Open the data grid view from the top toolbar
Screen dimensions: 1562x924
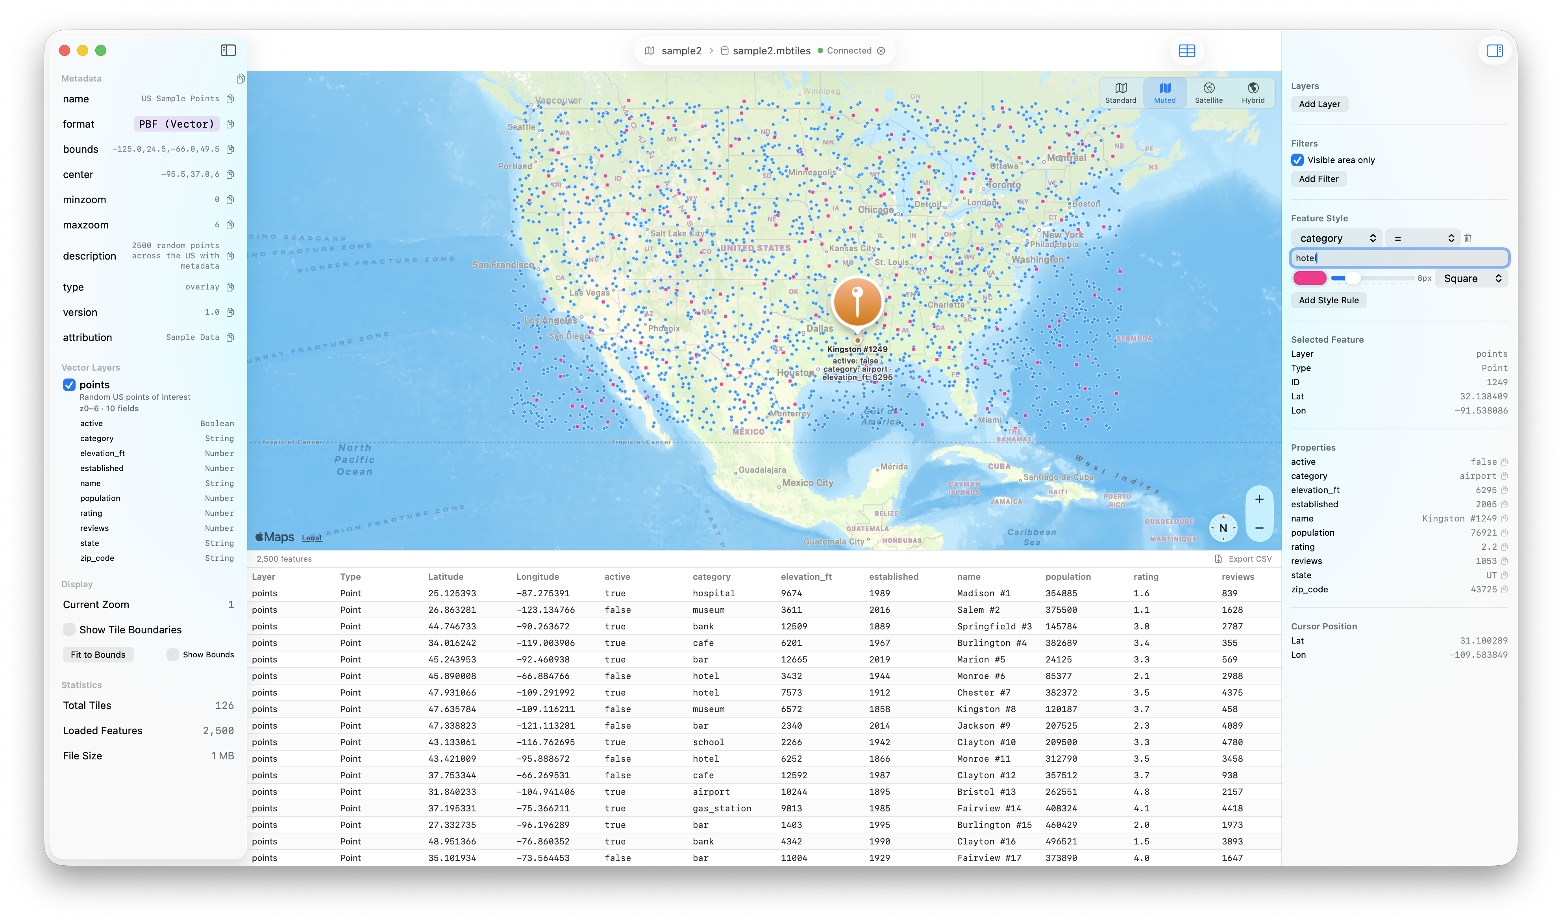pos(1187,50)
